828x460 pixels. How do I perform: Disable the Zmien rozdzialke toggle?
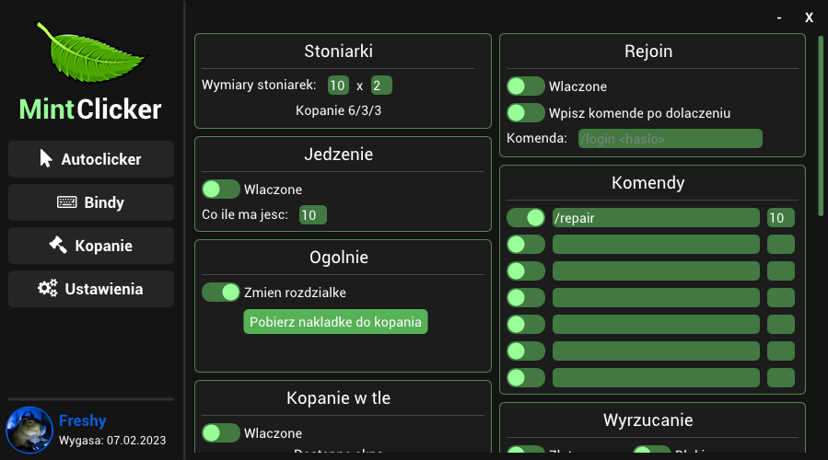click(x=221, y=293)
